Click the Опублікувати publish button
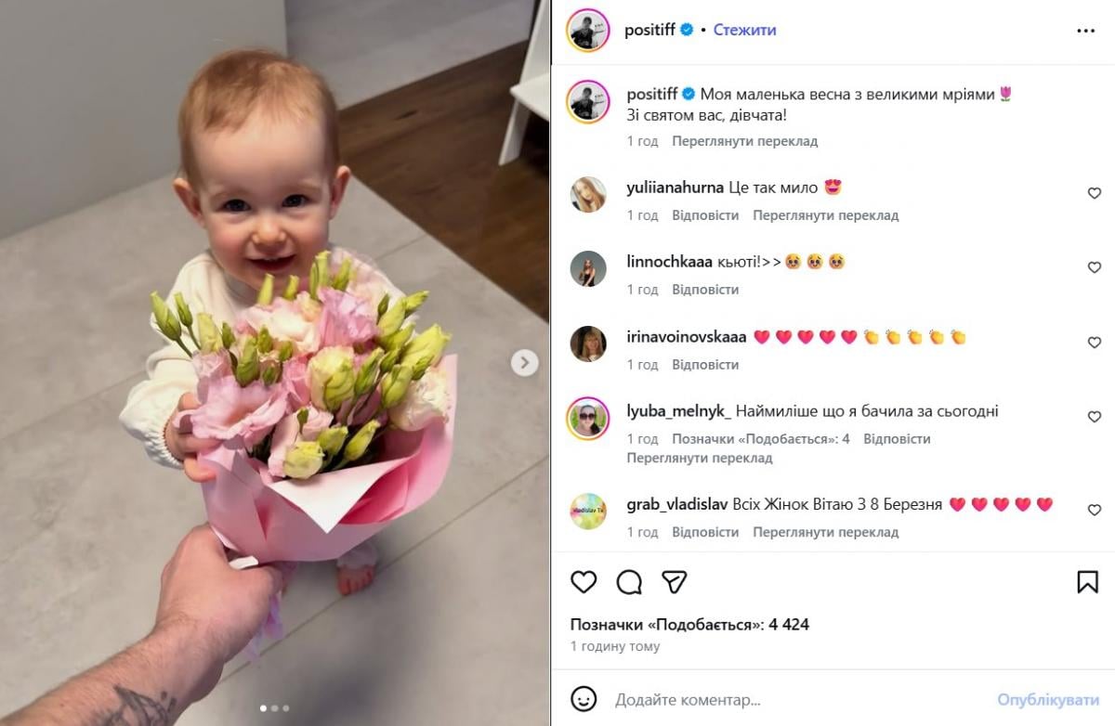Viewport: 1115px width, 726px height. tap(1048, 699)
